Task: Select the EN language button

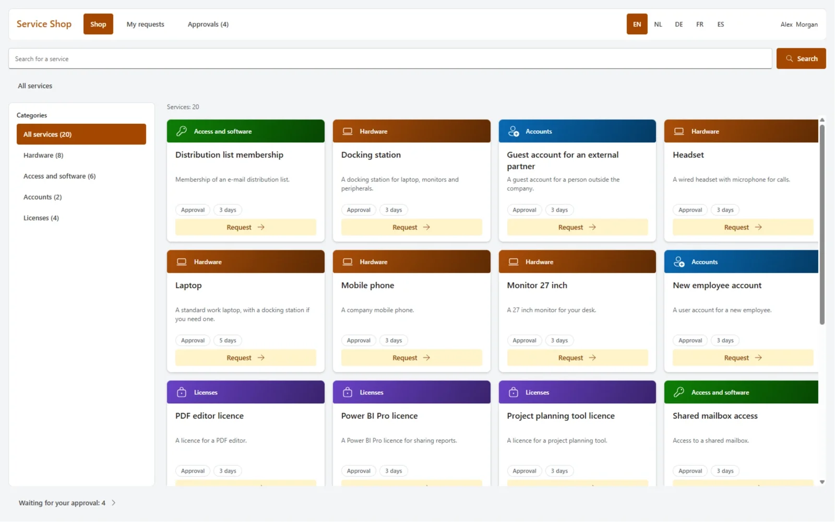Action: [x=637, y=24]
